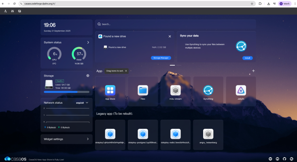Dismiss the Found a new drive notification

click(170, 36)
